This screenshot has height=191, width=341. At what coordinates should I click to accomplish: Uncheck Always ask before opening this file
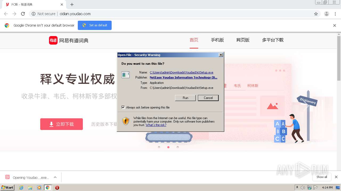click(x=123, y=107)
